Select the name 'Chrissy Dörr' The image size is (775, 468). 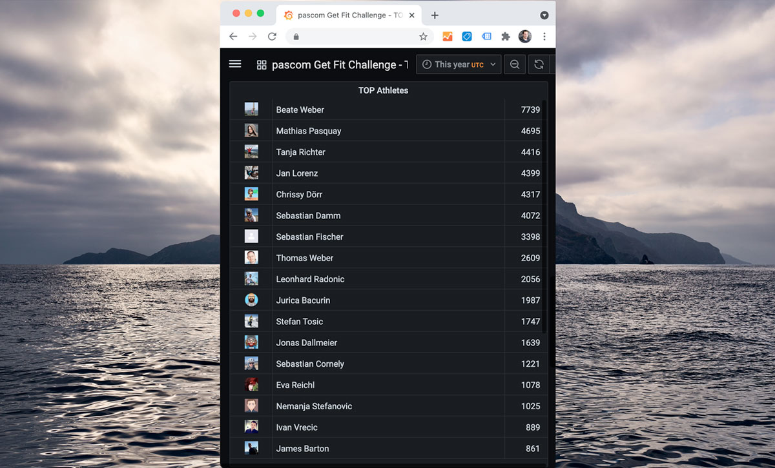point(299,194)
